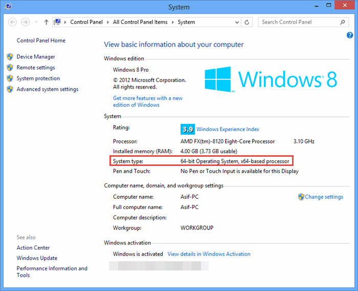
Task: Click the Change settings shield icon
Action: click(301, 197)
